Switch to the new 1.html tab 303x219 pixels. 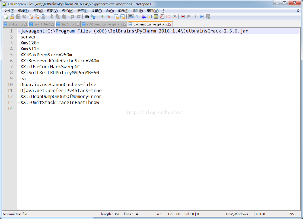[42, 24]
